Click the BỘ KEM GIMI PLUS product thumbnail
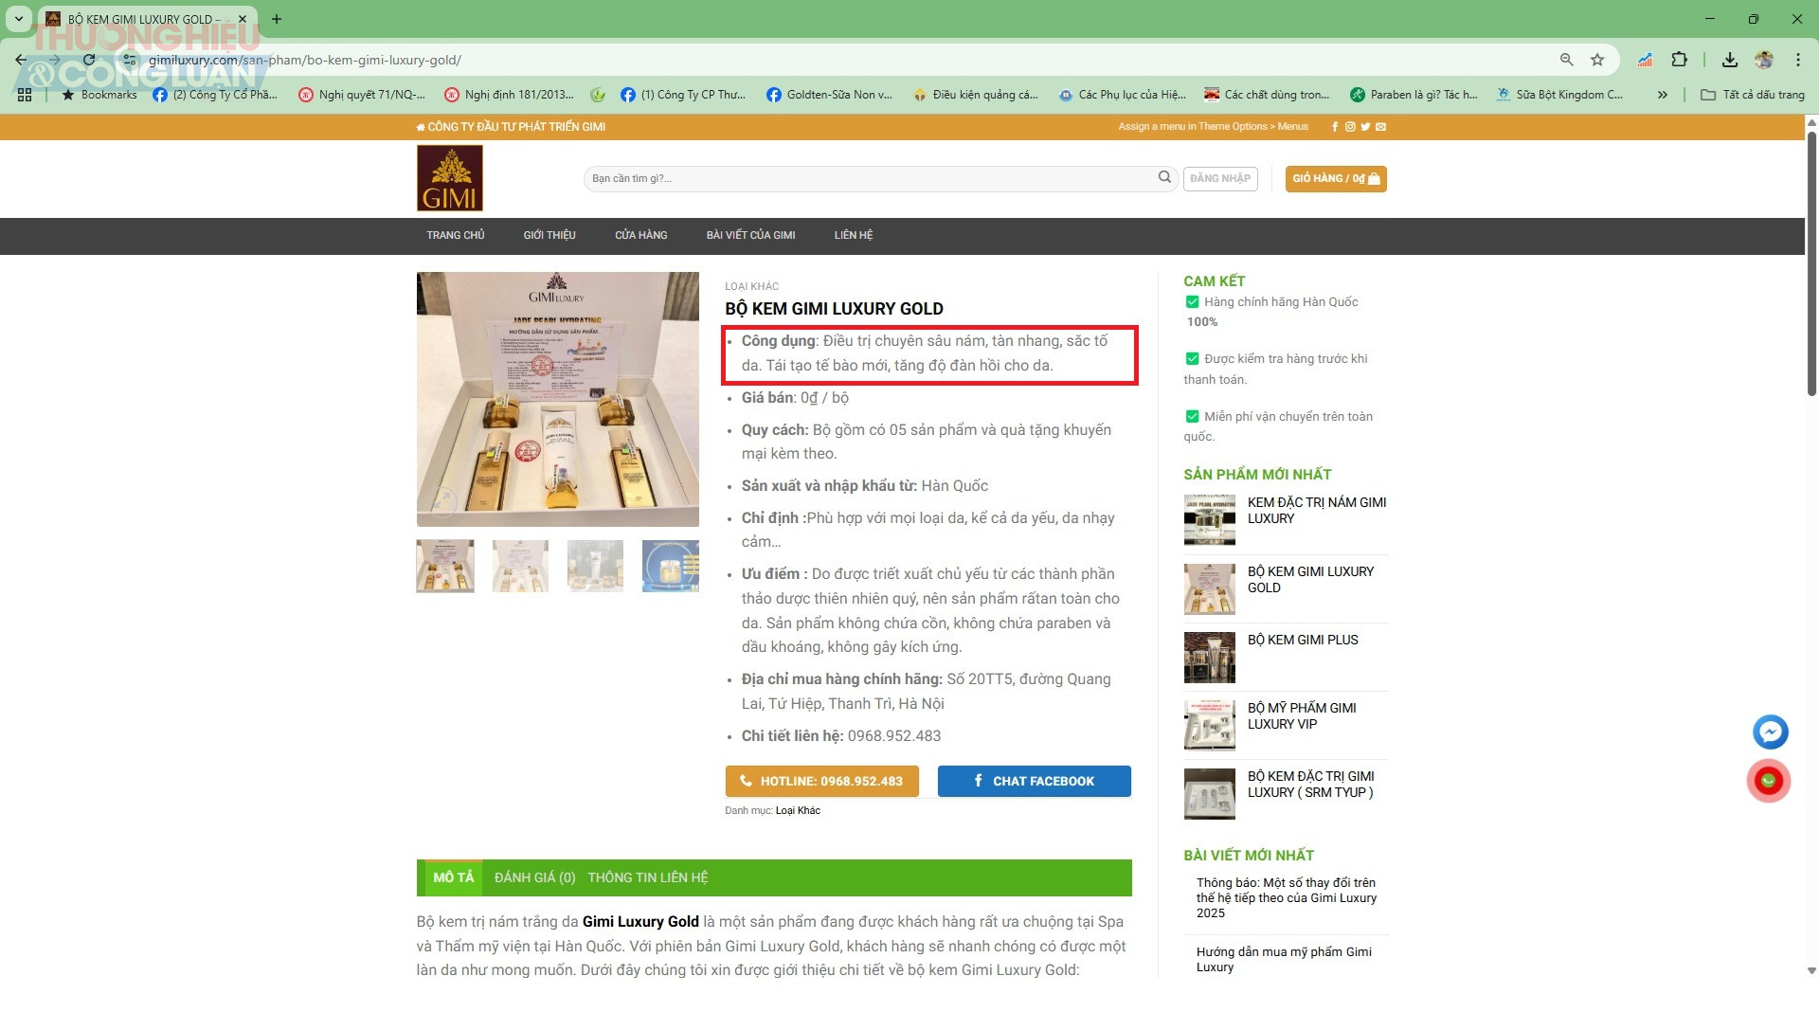Viewport: 1819px width, 1030px height. [x=1210, y=658]
